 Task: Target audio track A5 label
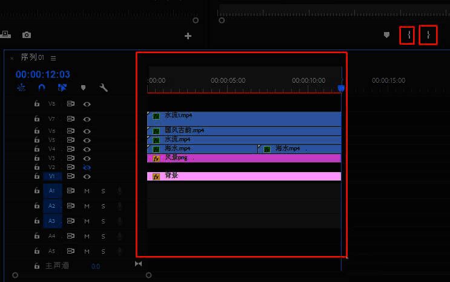[51, 251]
